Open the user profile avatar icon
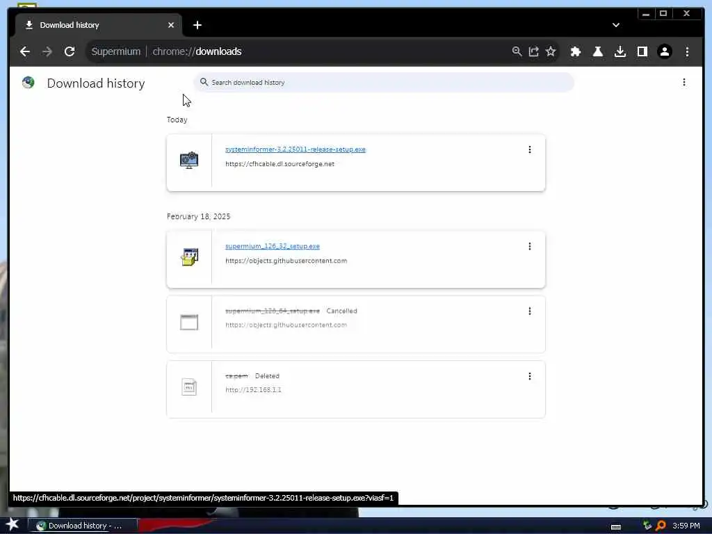This screenshot has height=534, width=712. [x=664, y=51]
